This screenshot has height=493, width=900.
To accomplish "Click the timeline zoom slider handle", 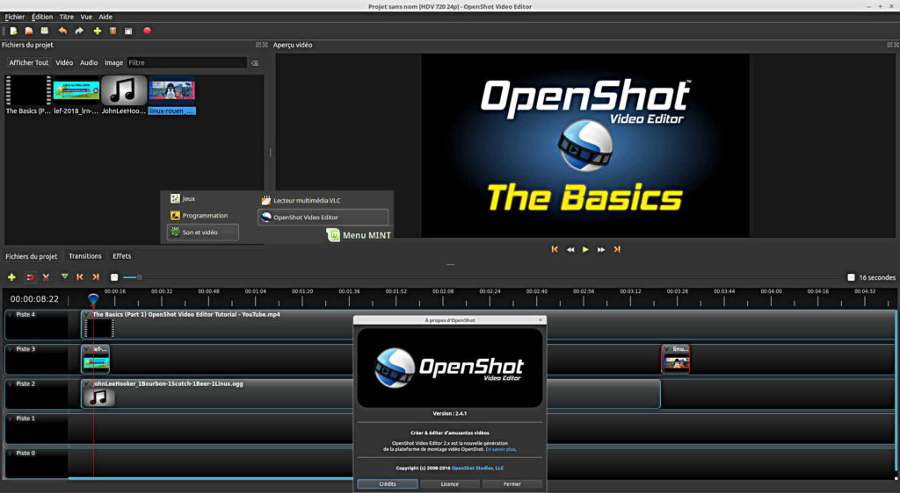I will tap(139, 277).
